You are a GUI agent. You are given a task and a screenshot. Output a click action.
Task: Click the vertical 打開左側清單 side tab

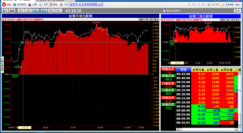coord(2,64)
